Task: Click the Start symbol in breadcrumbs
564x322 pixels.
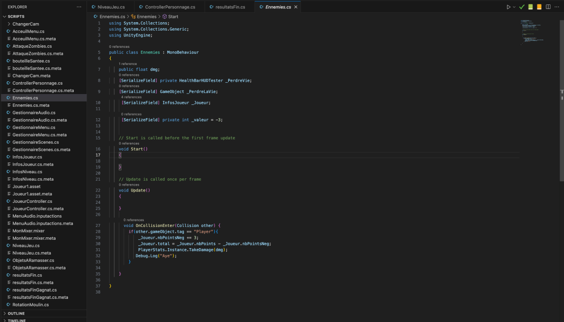Action: pyautogui.click(x=173, y=17)
